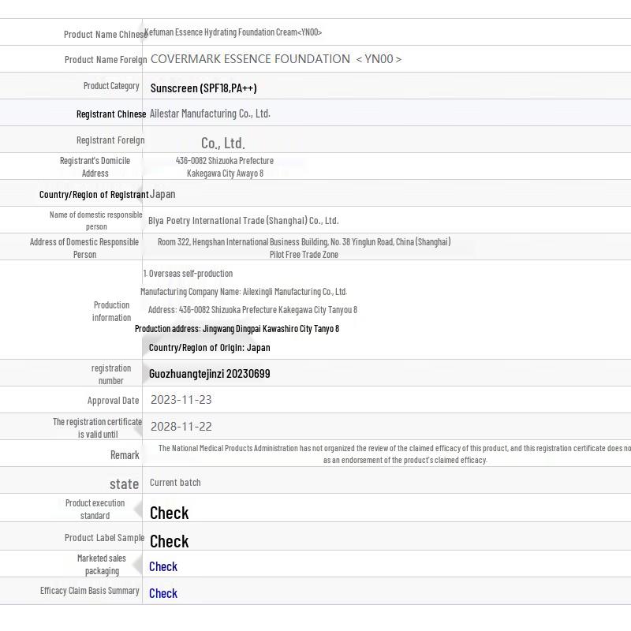Image resolution: width=631 pixels, height=631 pixels.
Task: Click the Registrant Chinese label
Action: (x=111, y=114)
